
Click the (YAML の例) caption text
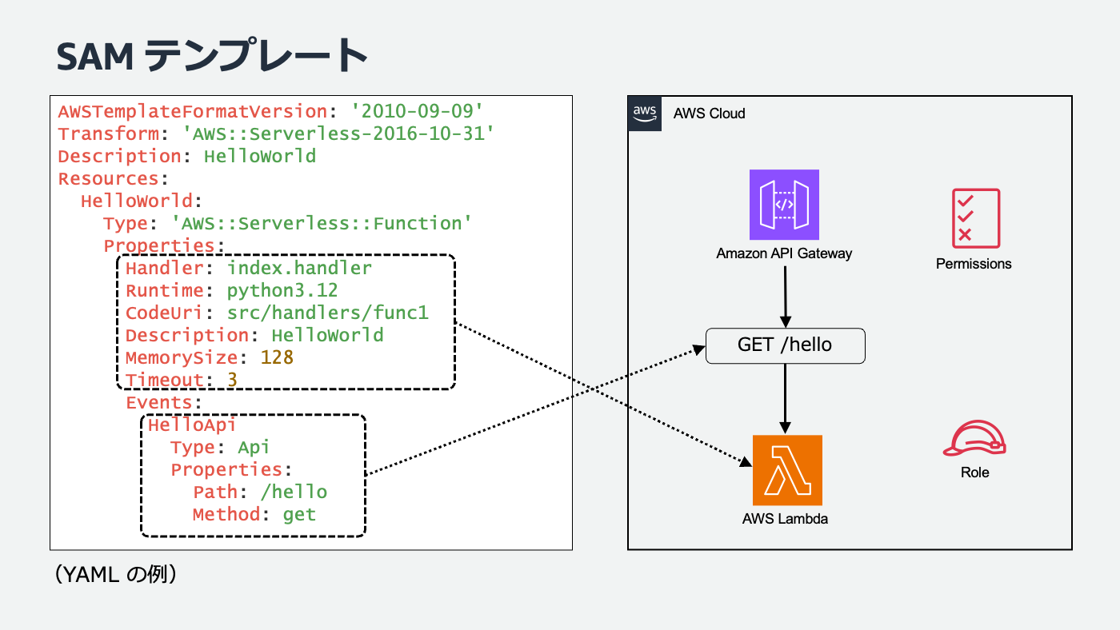(x=116, y=574)
